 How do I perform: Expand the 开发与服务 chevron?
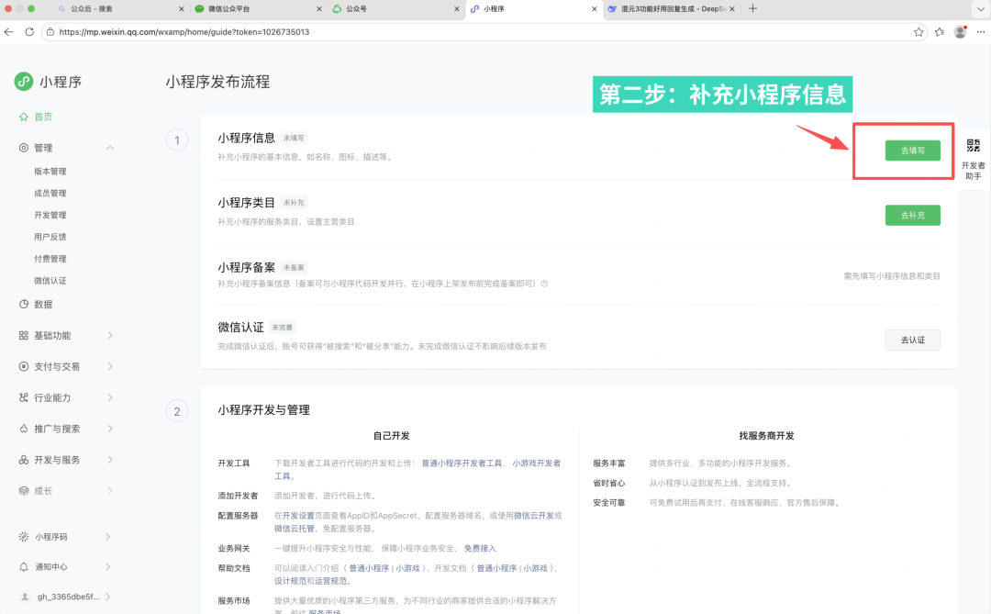(110, 460)
